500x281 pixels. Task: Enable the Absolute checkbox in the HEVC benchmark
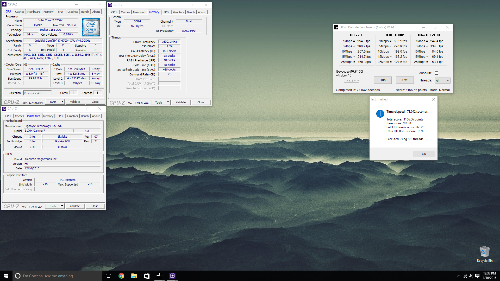tap(437, 73)
